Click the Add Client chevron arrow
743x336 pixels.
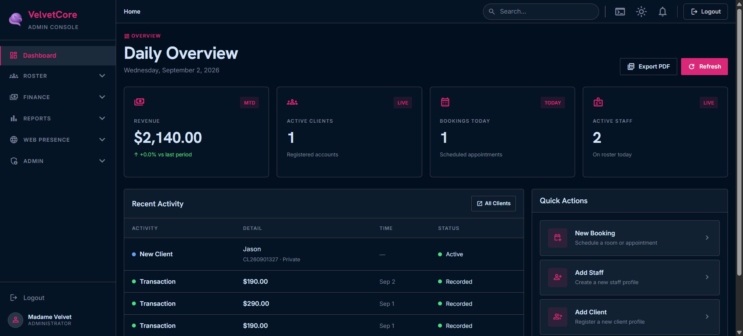[x=707, y=317]
